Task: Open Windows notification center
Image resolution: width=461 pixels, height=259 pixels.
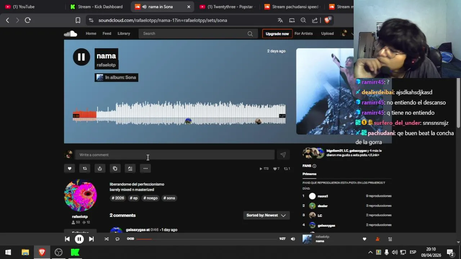Action: click(450, 252)
